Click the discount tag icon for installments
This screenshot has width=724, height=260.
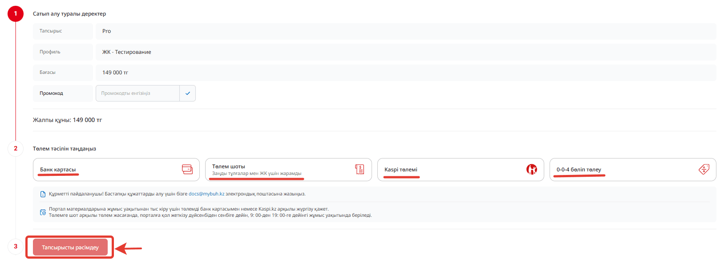point(704,169)
